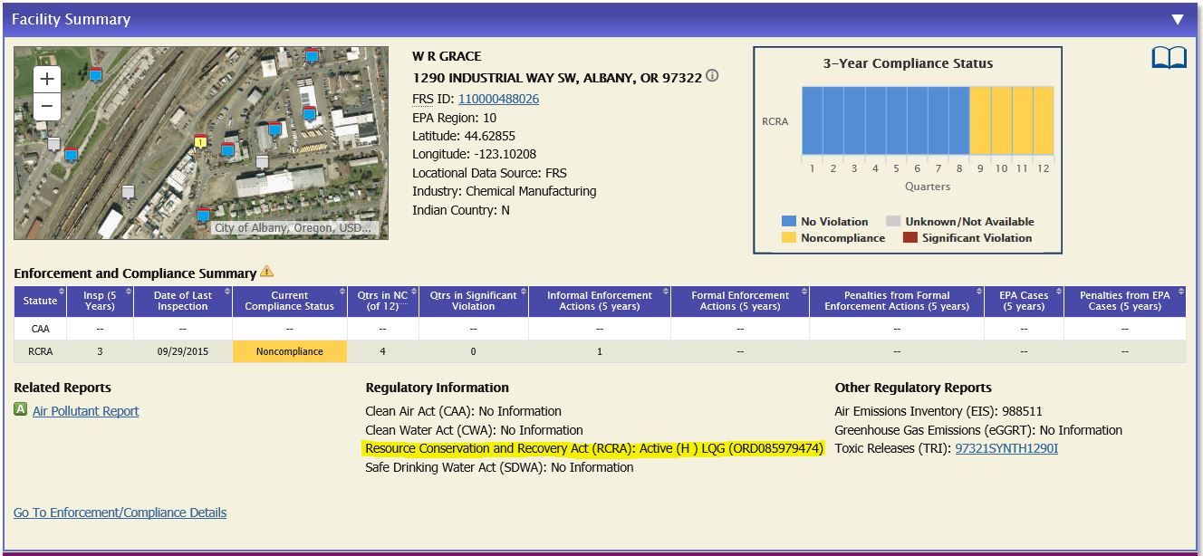Zoom in on the facility map
Viewport: 1203px width, 556px height.
(47, 79)
